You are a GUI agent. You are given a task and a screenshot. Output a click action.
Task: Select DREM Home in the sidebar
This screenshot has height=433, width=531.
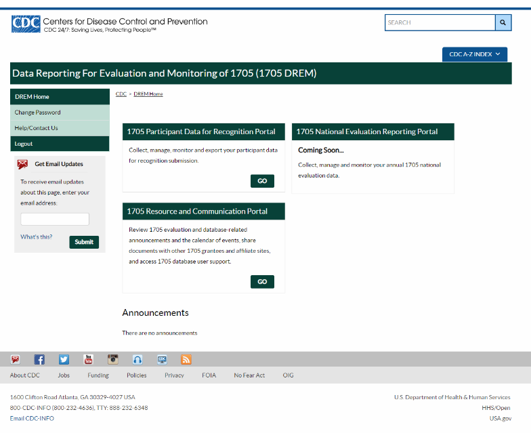coord(60,96)
